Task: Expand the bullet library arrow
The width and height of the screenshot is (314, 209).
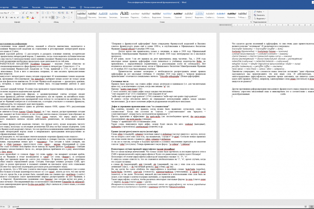Action: click(x=45, y=13)
